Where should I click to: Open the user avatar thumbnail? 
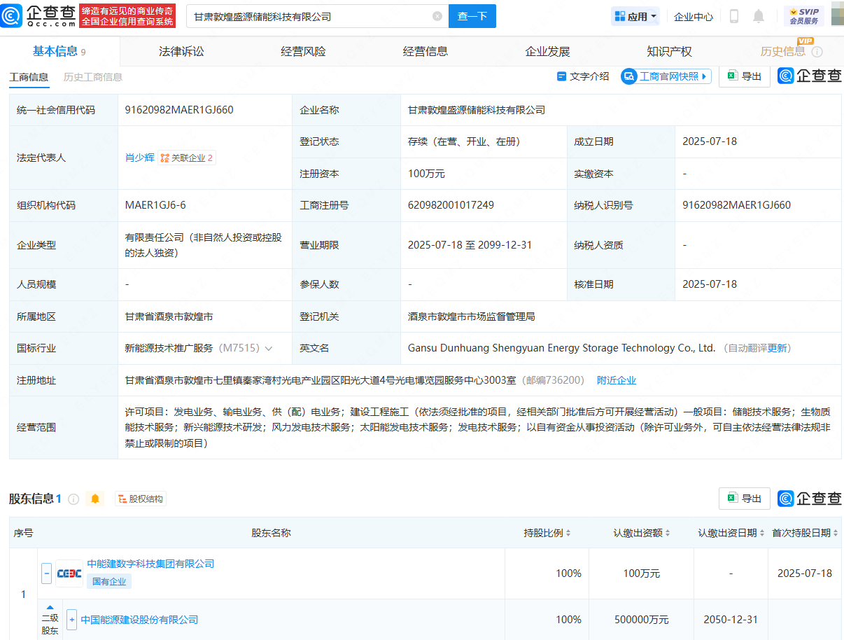coord(838,15)
